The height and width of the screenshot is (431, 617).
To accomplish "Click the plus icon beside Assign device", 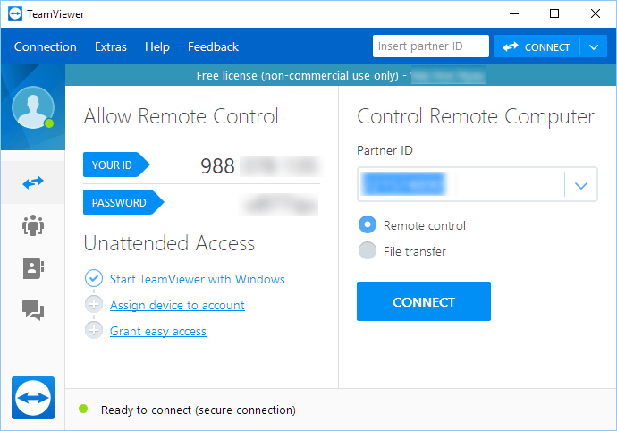I will pyautogui.click(x=94, y=305).
